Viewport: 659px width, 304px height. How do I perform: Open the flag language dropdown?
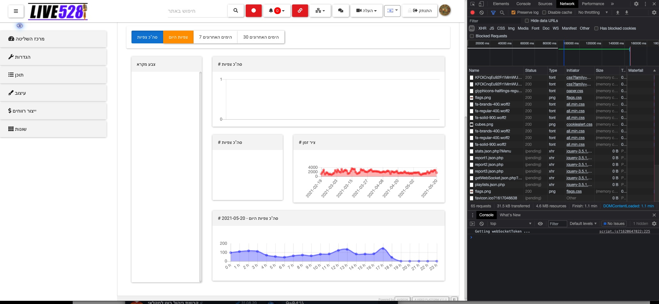point(392,11)
